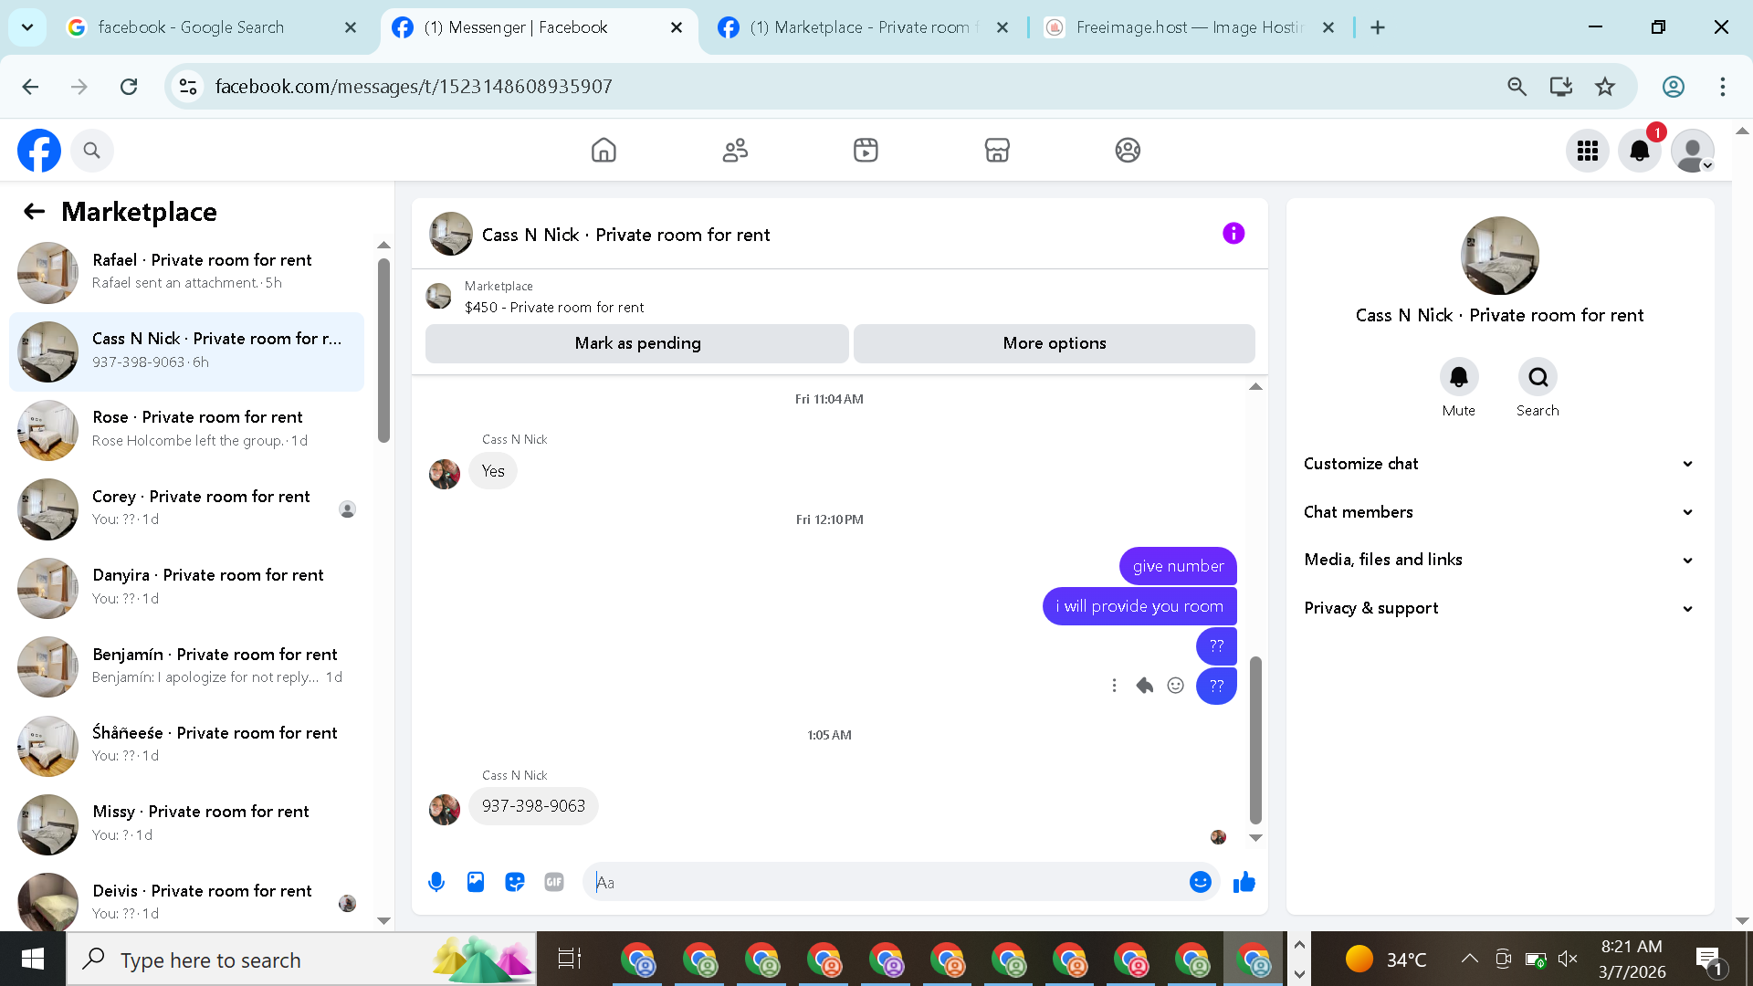
Task: Open Rafael Private room for rent chat
Action: tap(186, 272)
